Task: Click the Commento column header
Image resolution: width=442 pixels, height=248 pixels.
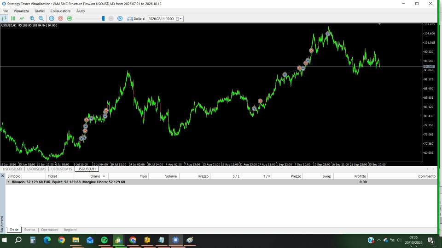Action: pos(402,176)
